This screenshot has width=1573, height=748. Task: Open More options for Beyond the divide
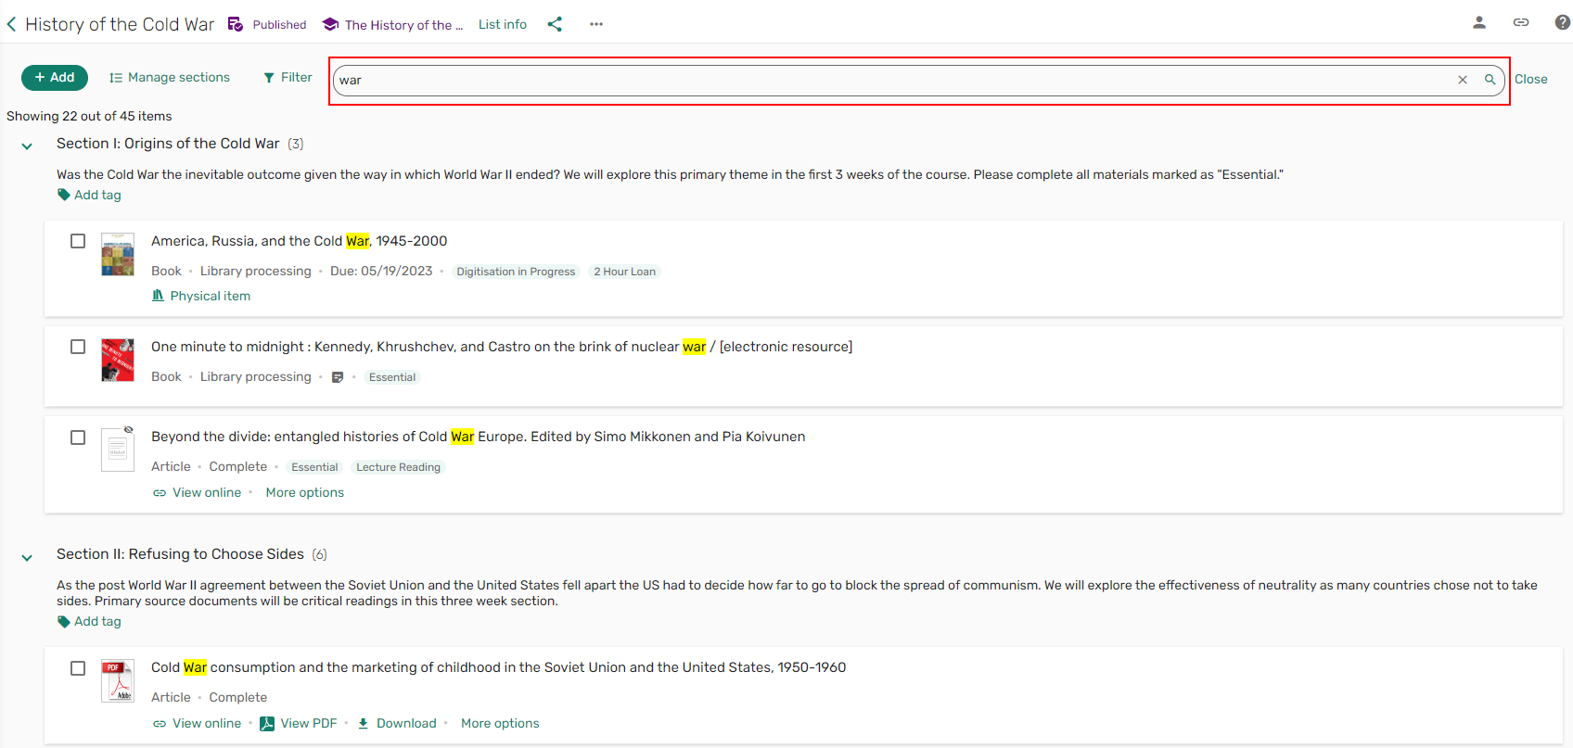pos(305,492)
